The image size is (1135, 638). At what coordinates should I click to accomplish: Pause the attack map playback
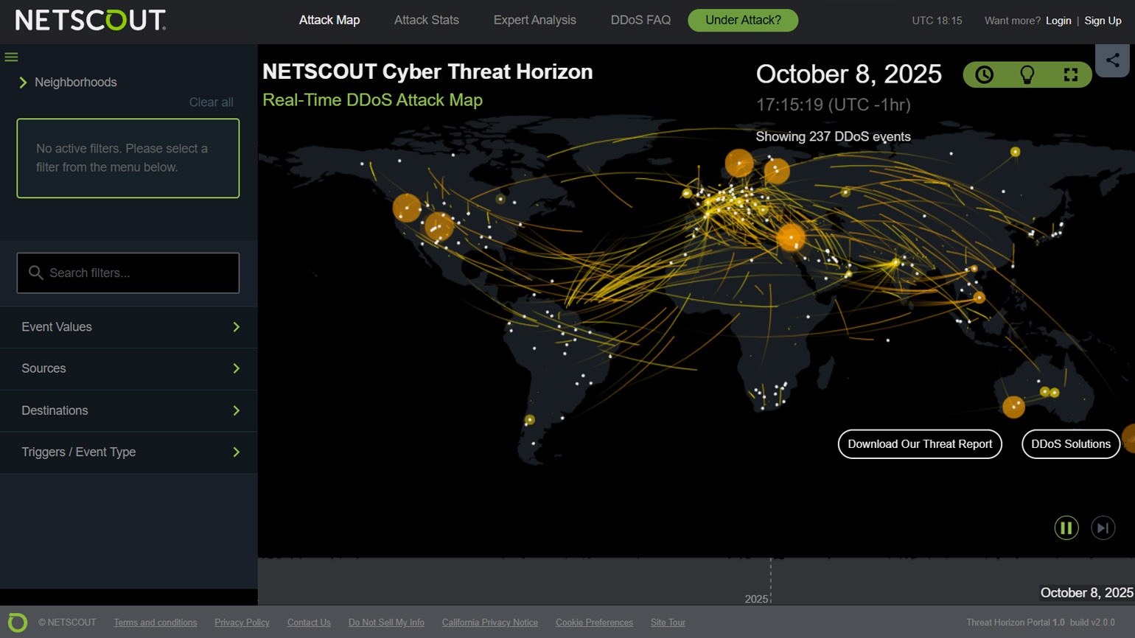point(1066,528)
